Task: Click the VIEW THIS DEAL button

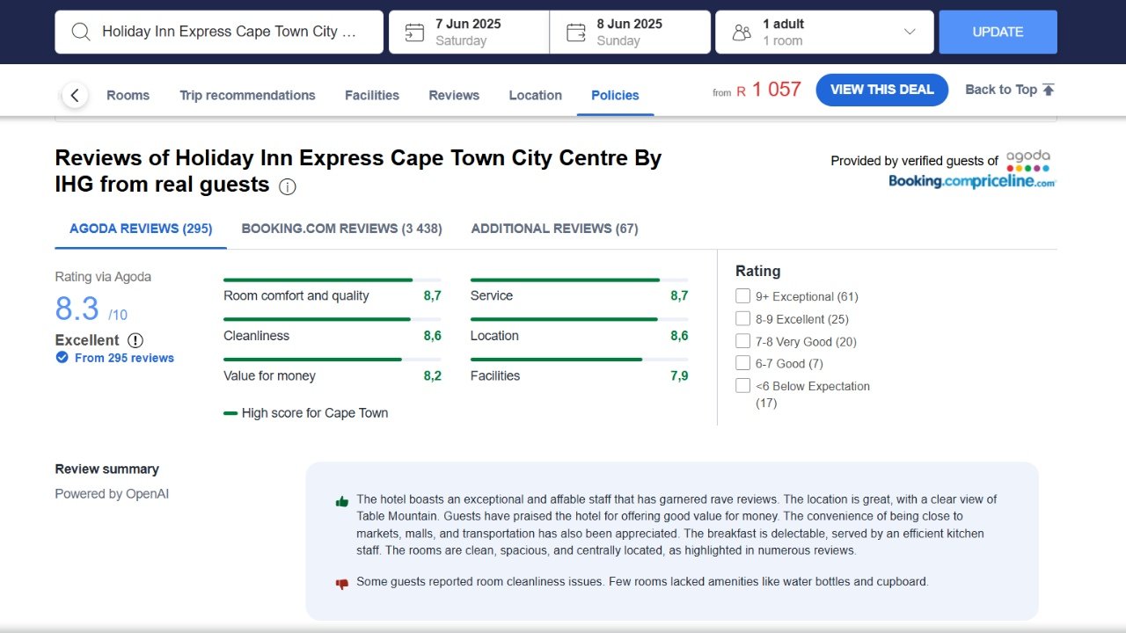Action: tap(881, 90)
